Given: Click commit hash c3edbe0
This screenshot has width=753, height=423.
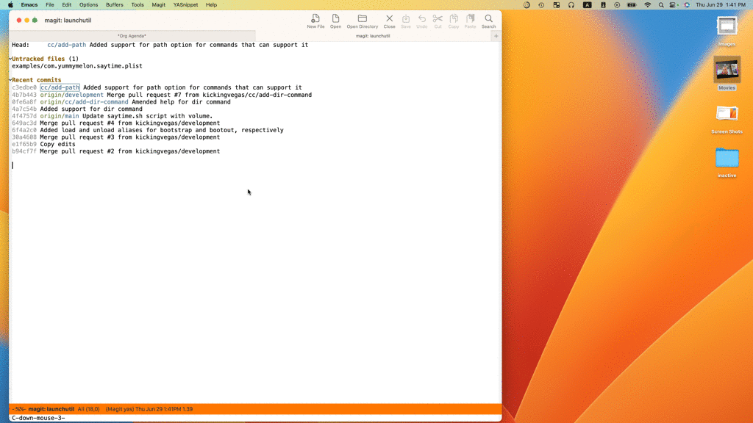Looking at the screenshot, I should 24,87.
